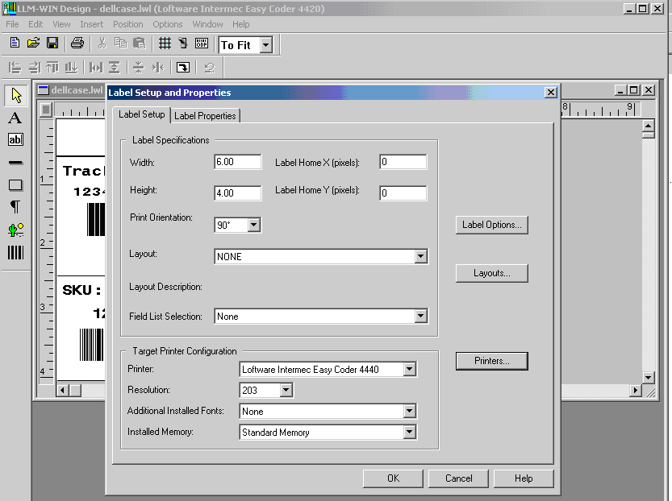Screen dimensions: 672x501
Task: Click the open folder toolbar icon
Action: click(x=34, y=43)
